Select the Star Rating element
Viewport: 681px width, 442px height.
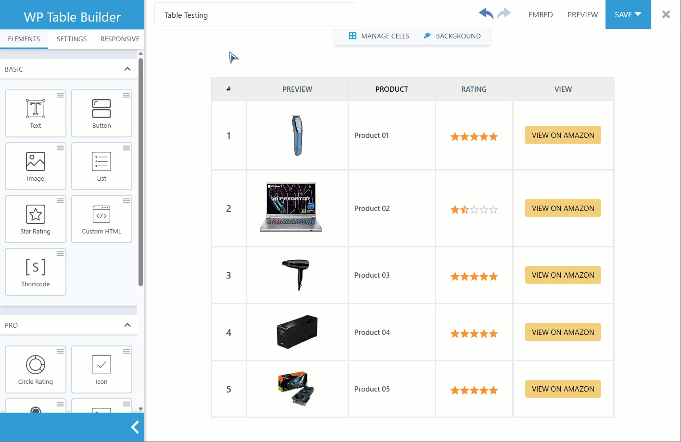36,219
